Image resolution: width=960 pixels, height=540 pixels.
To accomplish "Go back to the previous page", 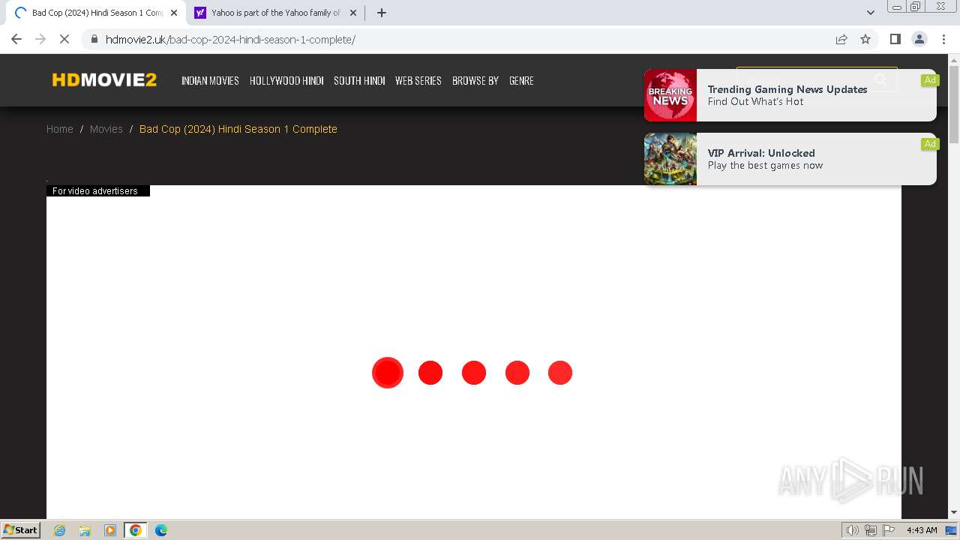I will tap(16, 39).
